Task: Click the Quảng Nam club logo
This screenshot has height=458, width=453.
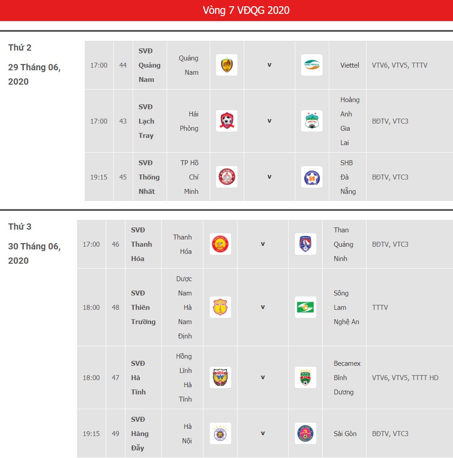Action: pos(227,65)
